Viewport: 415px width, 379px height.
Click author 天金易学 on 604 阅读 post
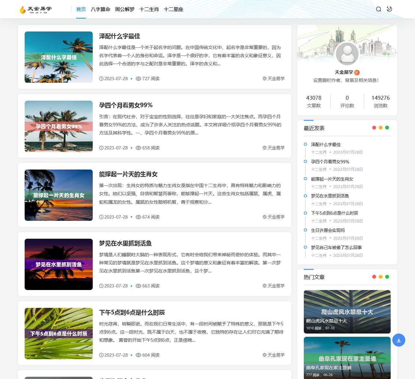click(276, 355)
